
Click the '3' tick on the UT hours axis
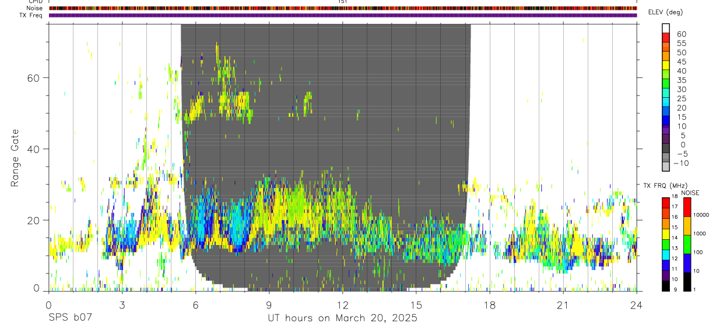click(x=122, y=304)
